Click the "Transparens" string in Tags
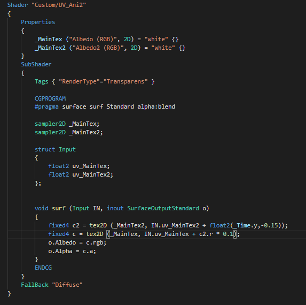306x305 pixels. pos(125,81)
